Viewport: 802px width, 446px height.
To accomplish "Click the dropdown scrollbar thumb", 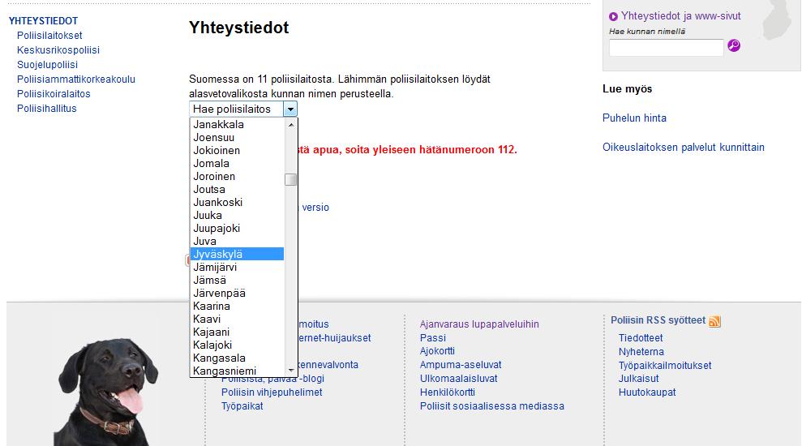I will click(x=290, y=179).
